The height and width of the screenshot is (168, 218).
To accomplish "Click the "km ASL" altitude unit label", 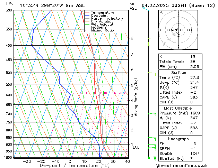I will [x=133, y=6].
